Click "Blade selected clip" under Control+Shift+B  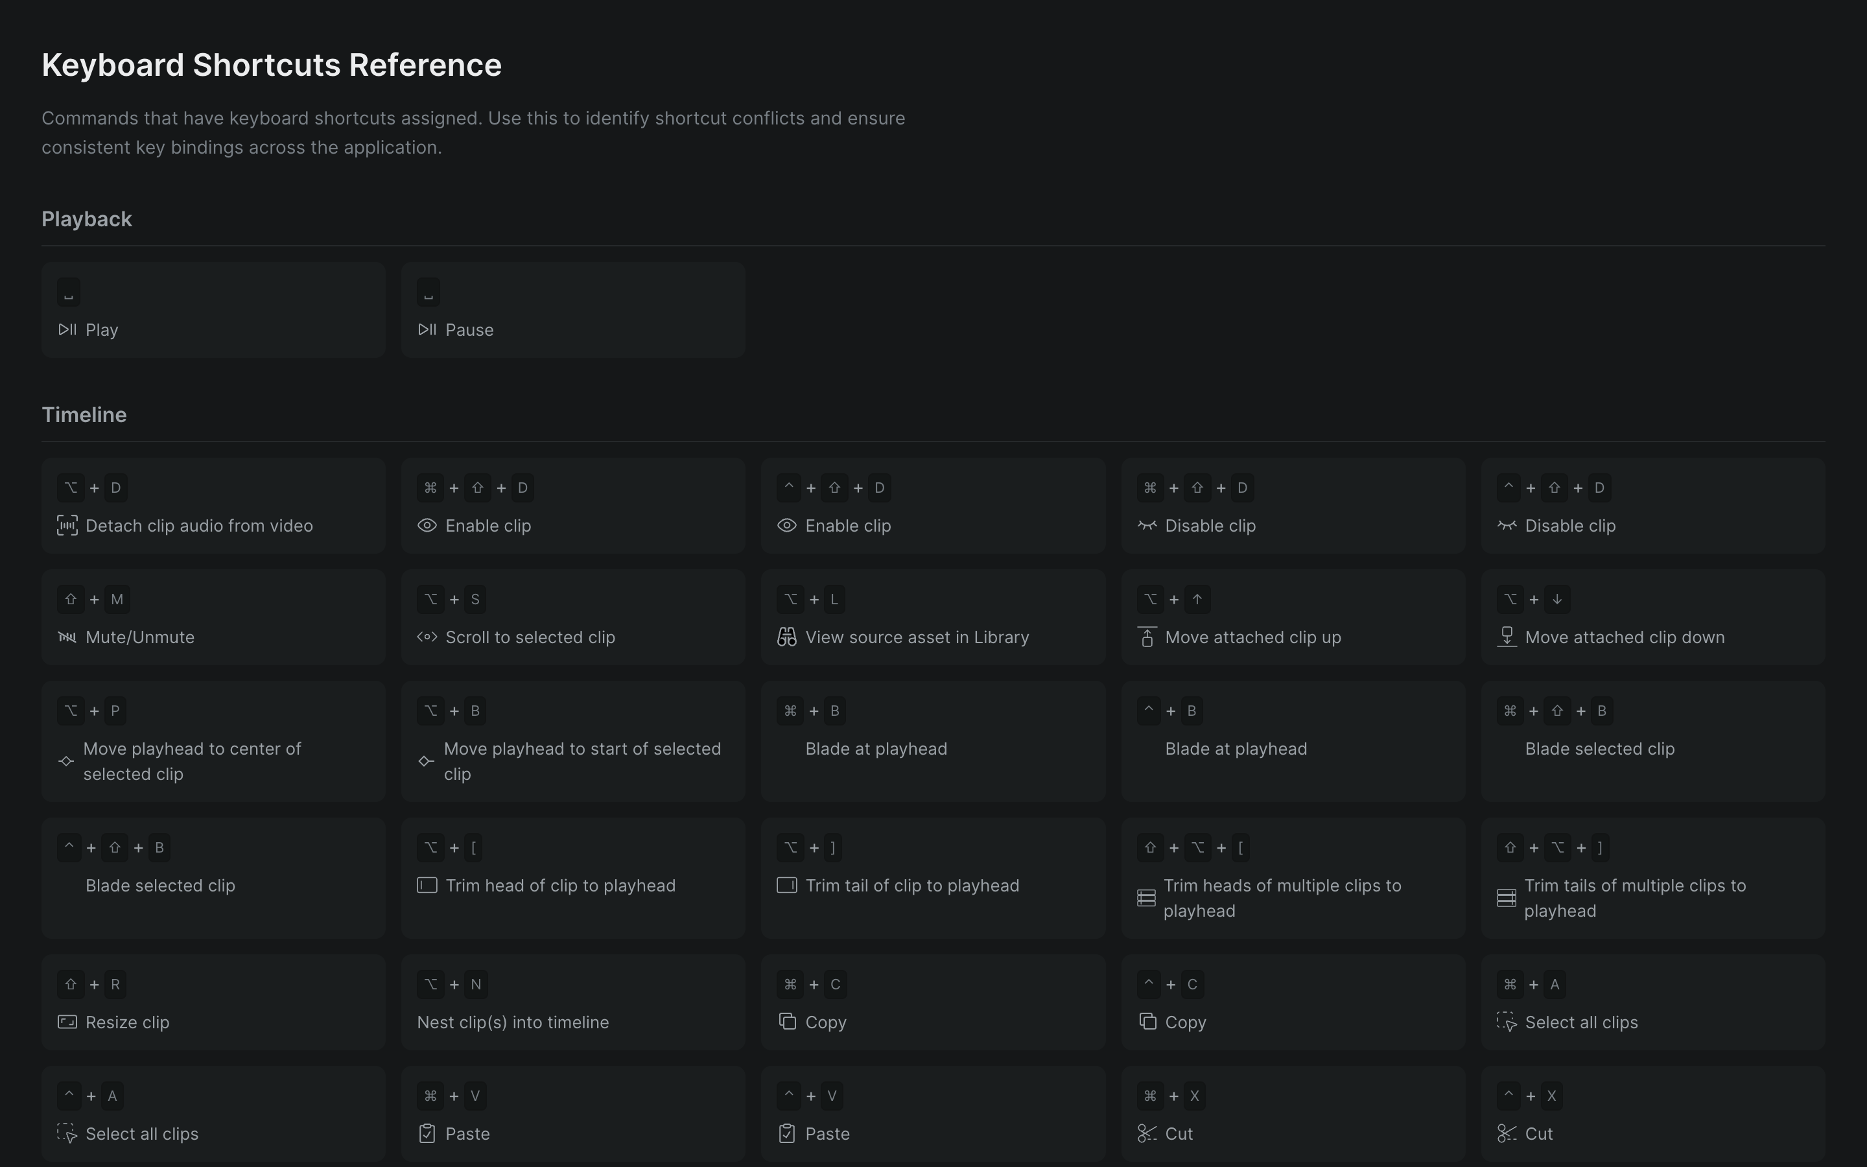click(161, 885)
